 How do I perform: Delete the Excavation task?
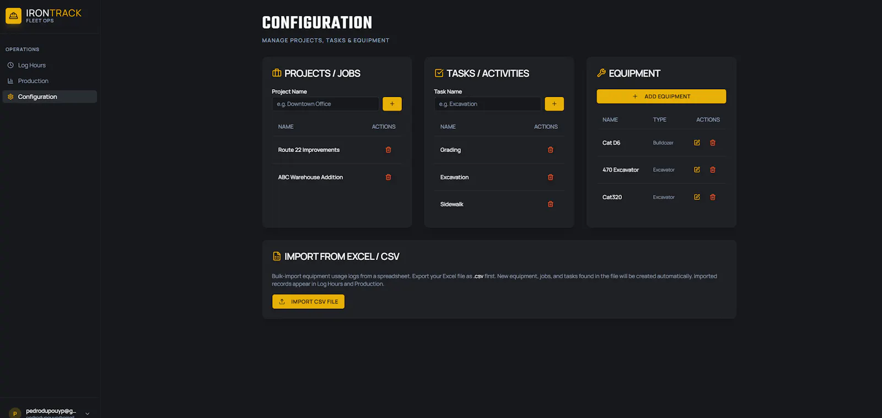coord(550,177)
